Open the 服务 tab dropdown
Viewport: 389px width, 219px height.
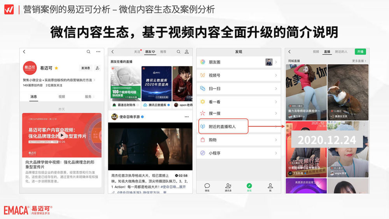point(89,97)
